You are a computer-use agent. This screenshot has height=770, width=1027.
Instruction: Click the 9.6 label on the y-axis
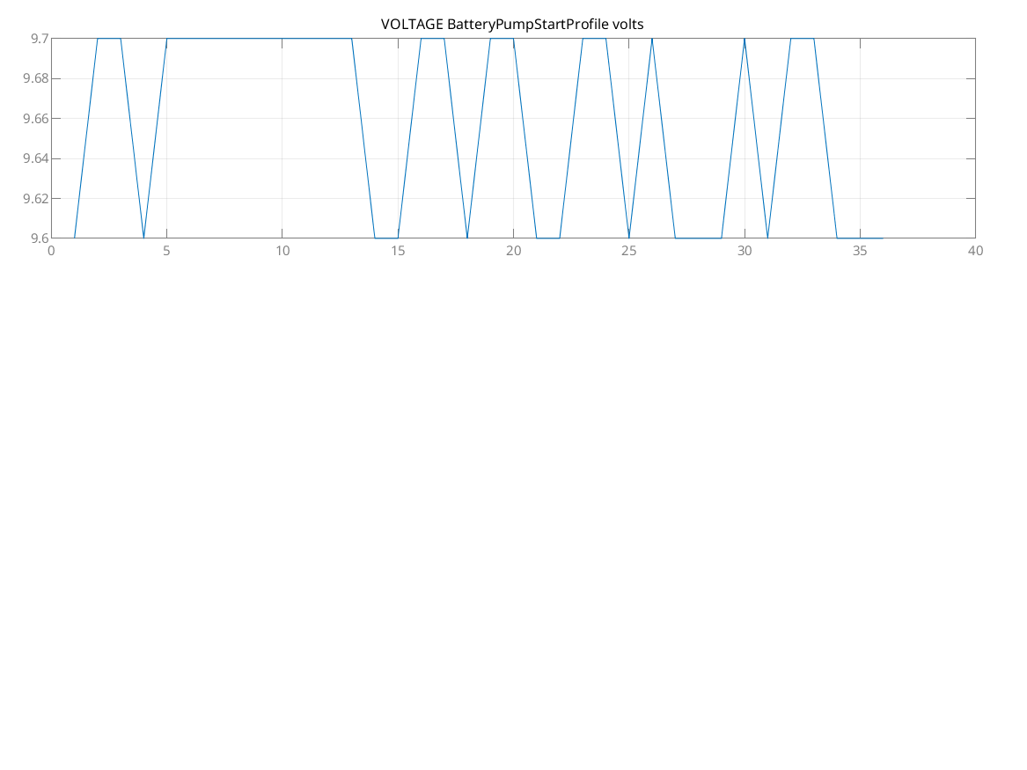[40, 238]
